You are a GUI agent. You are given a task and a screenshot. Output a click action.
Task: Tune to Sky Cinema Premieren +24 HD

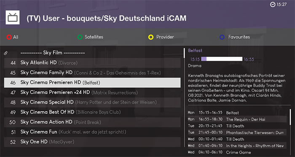tap(92, 92)
